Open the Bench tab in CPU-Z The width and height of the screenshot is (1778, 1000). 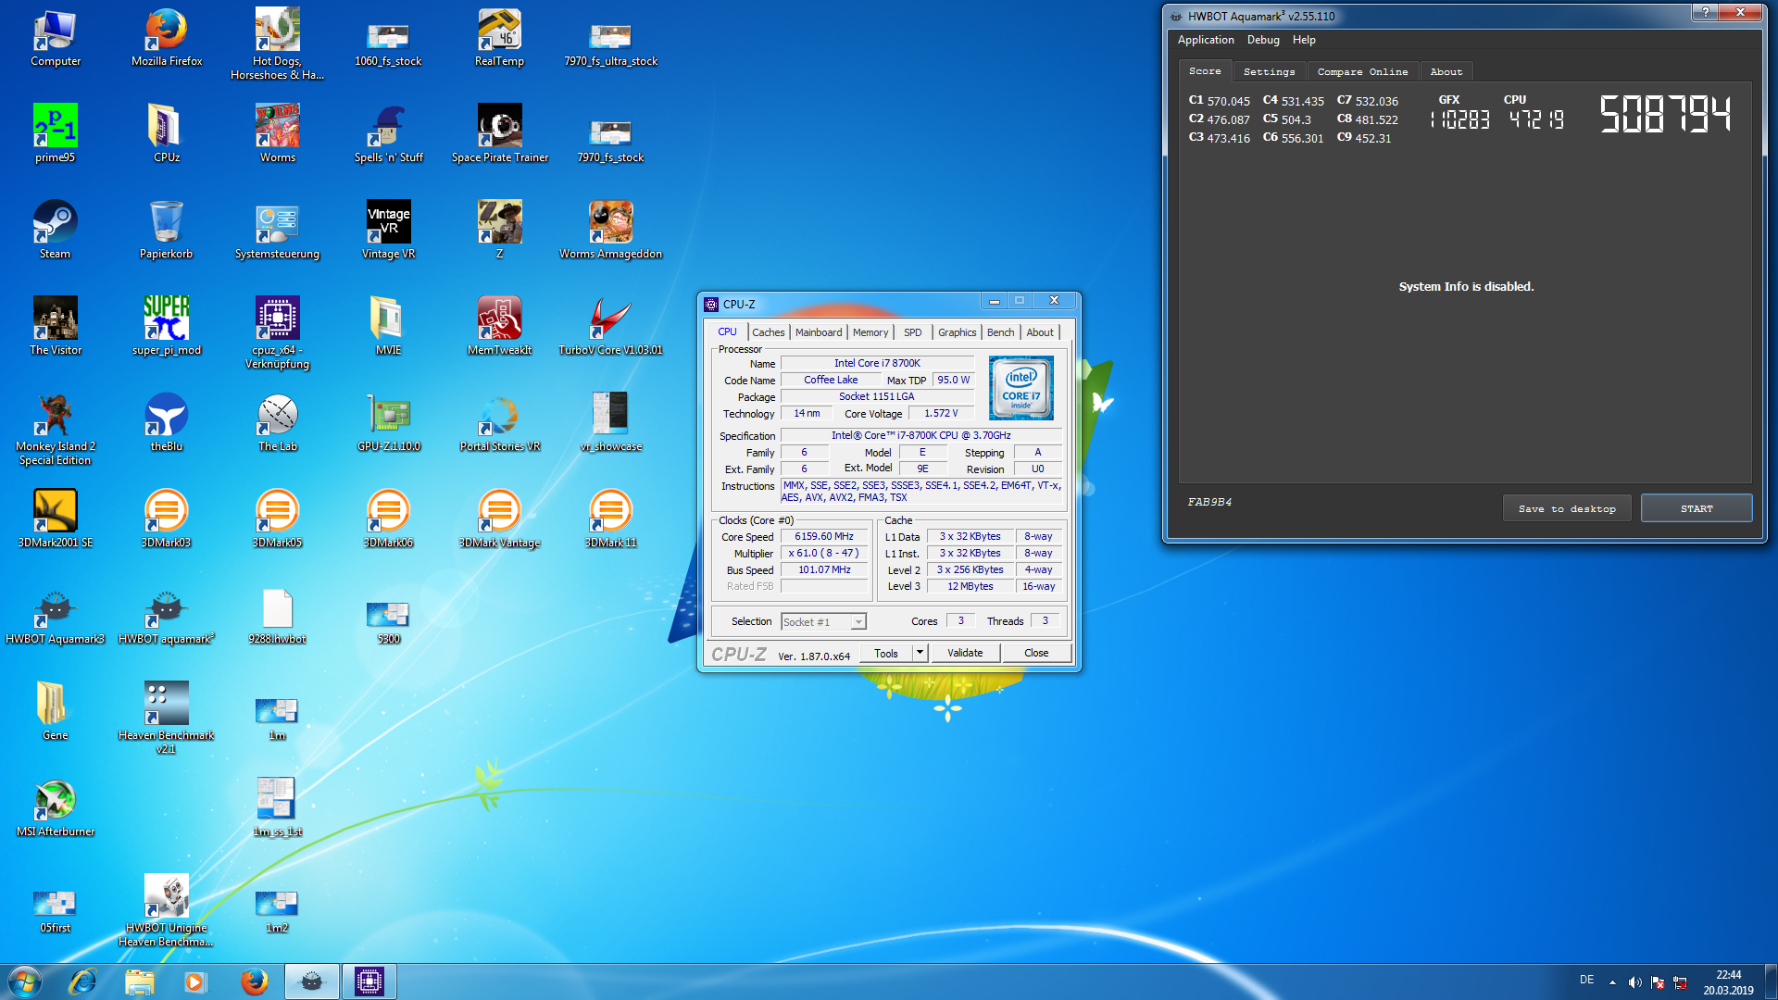(x=1000, y=332)
